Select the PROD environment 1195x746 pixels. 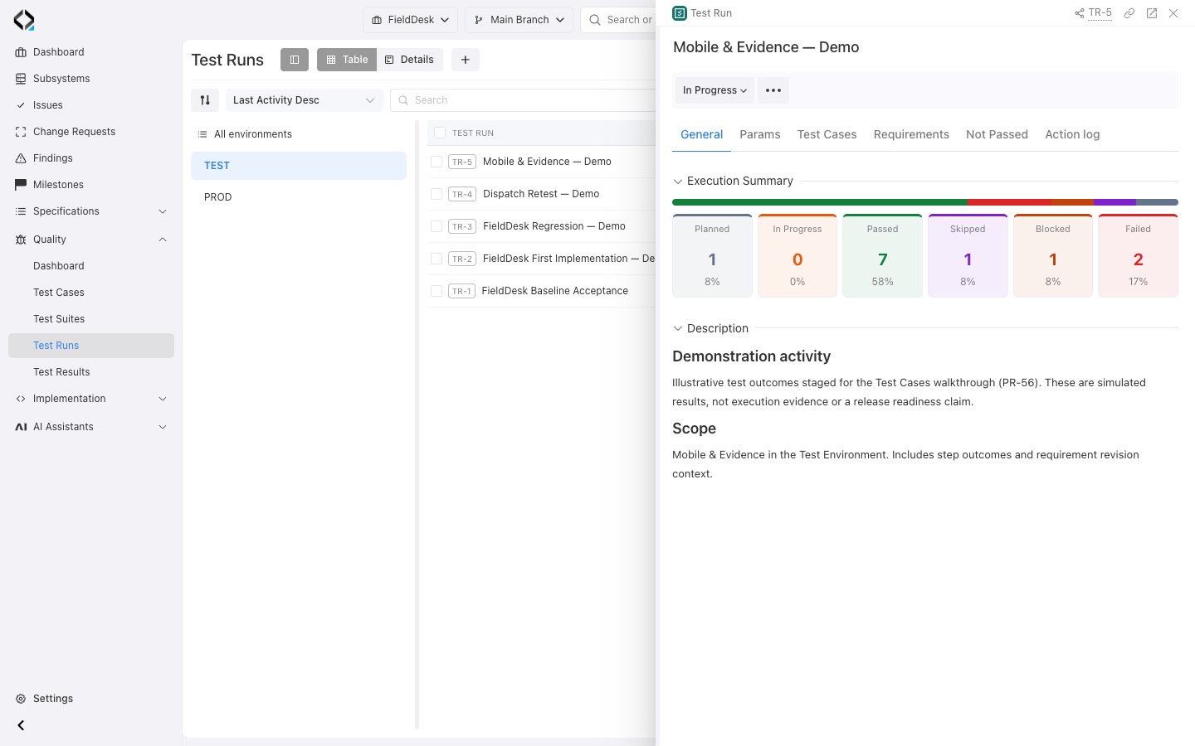(x=299, y=197)
